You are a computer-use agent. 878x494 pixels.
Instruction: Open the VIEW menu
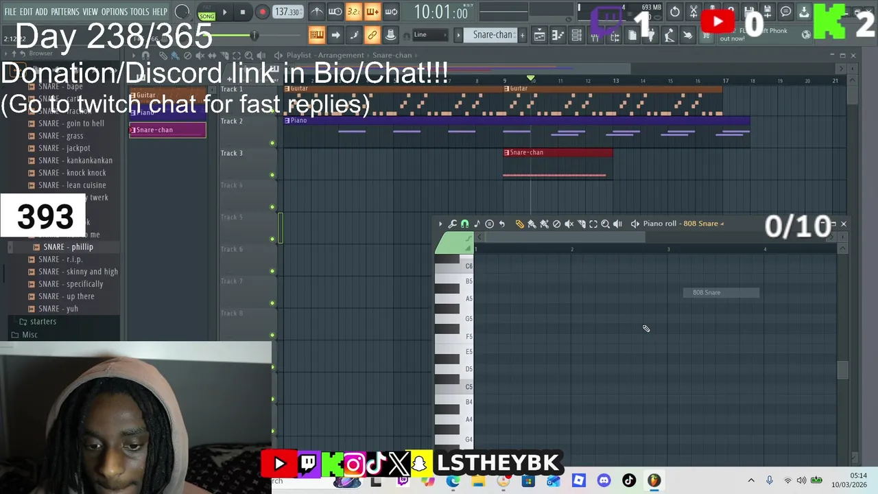point(91,12)
